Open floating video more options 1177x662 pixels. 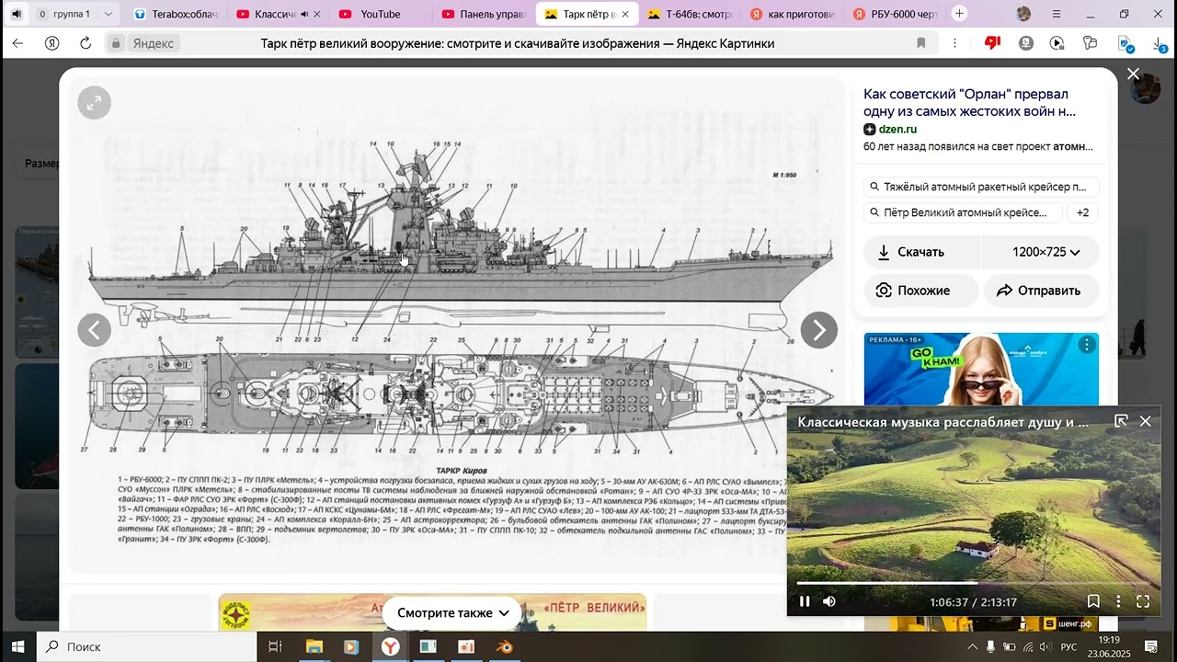(1118, 601)
